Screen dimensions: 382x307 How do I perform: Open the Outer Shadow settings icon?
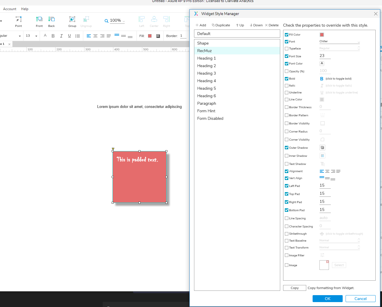pos(322,148)
